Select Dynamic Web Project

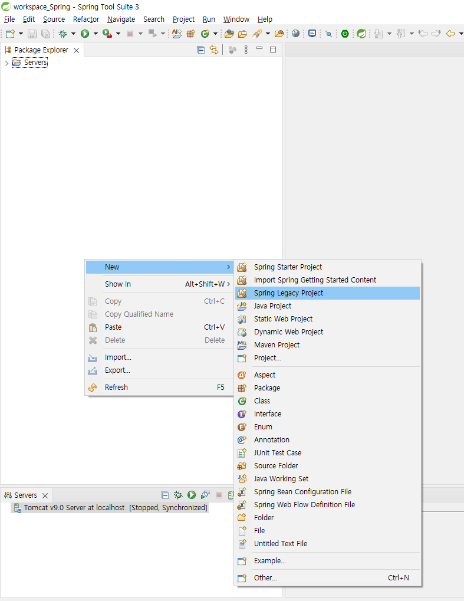pyautogui.click(x=328, y=332)
